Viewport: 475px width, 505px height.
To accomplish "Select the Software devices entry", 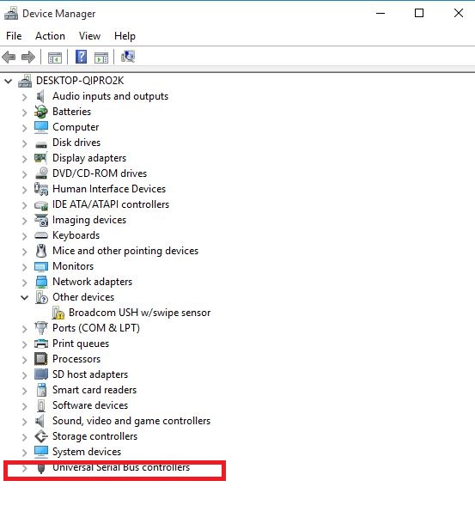I will pos(90,405).
